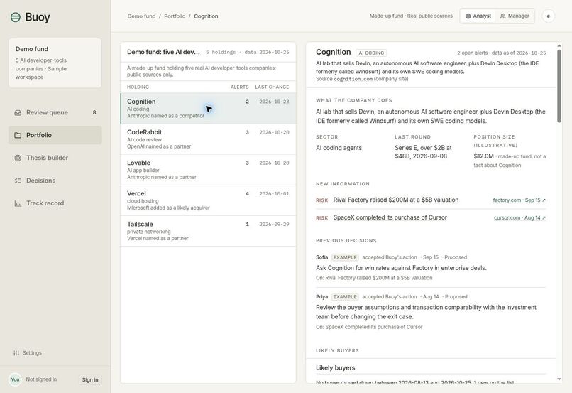Open the factory.com Sep 15 source link
This screenshot has height=393, width=572.
pos(519,200)
